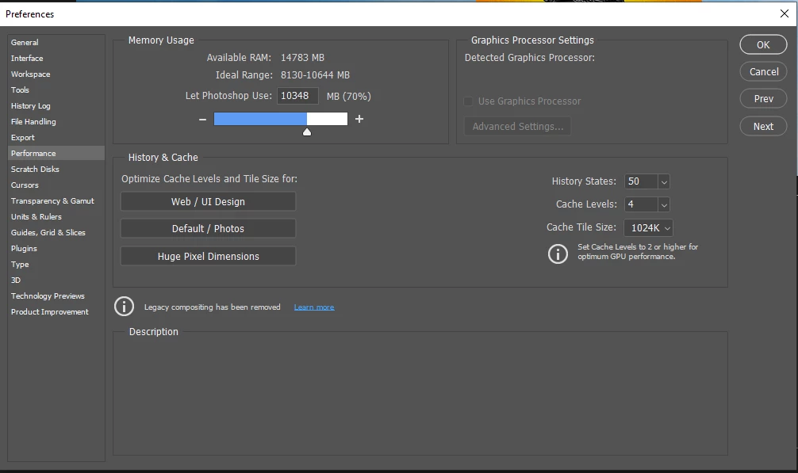Click the Cache Levels value field
The image size is (798, 473).
(641, 204)
